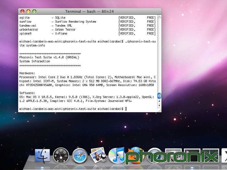The image size is (227, 170).
Task: Zoom the Terminal window with the green button
Action: pyautogui.click(x=34, y=11)
